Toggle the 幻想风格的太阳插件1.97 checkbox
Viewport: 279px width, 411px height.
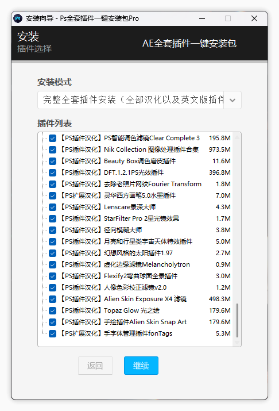click(53, 253)
